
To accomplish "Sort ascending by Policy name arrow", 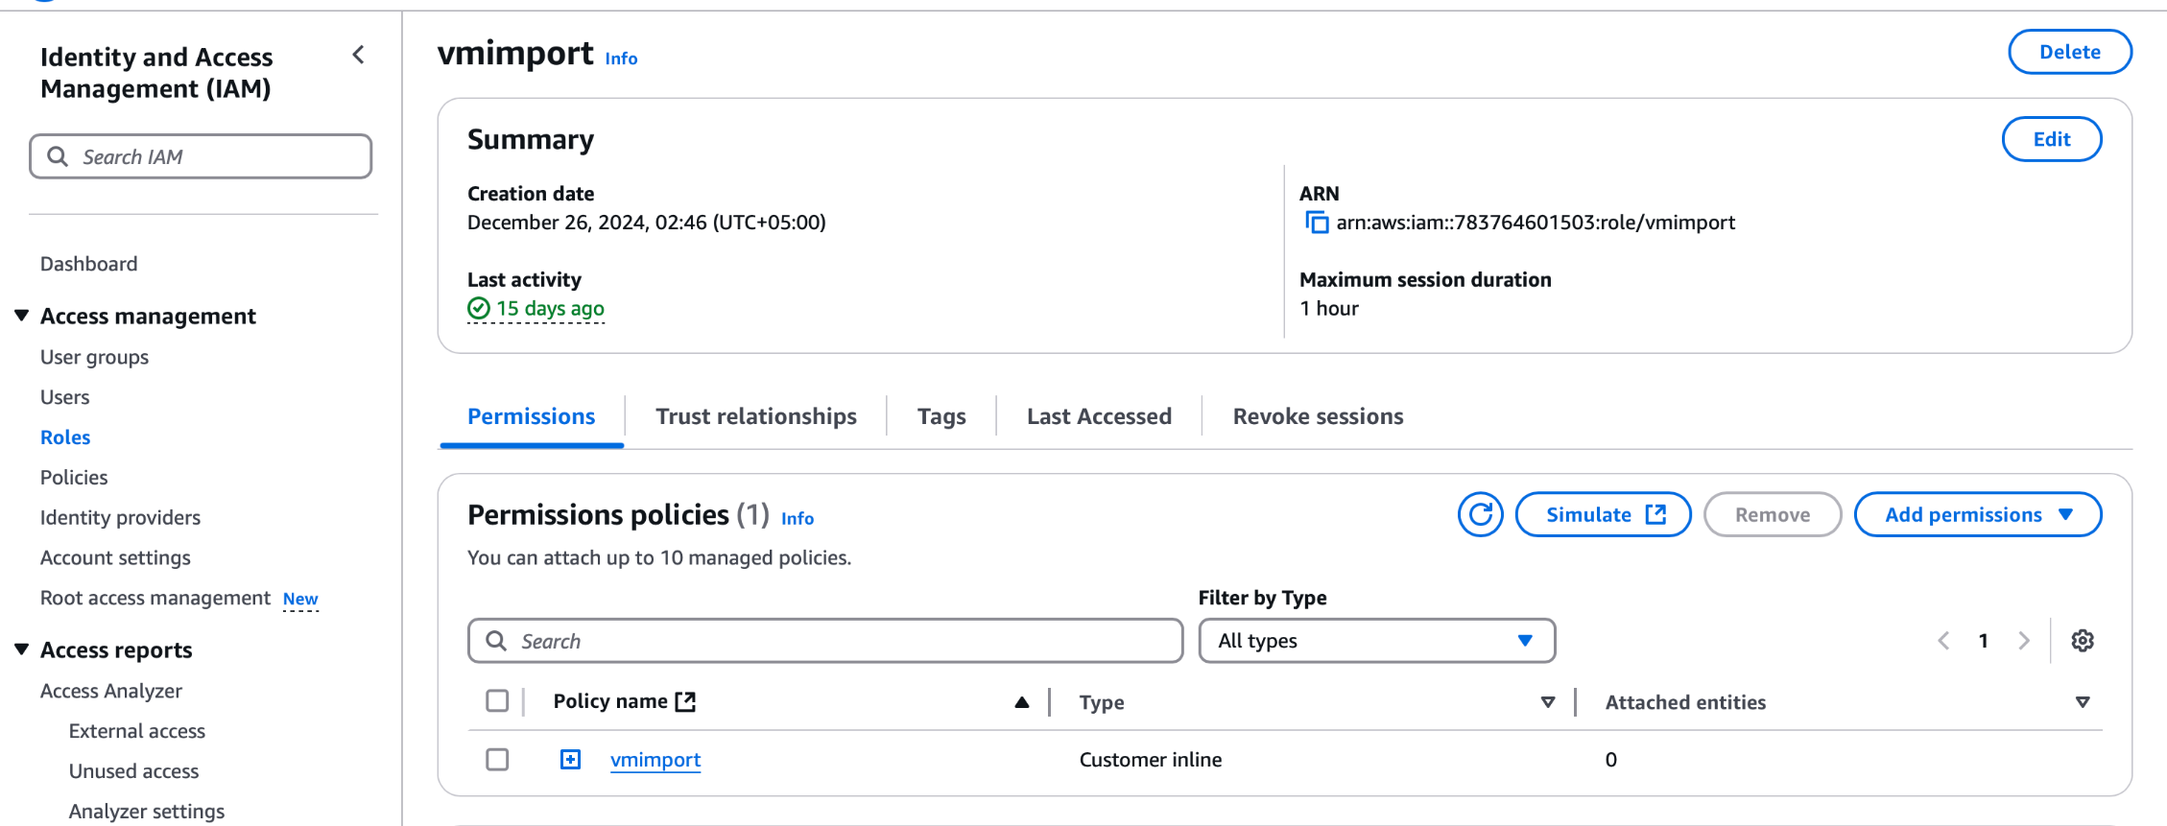I will (x=1021, y=702).
